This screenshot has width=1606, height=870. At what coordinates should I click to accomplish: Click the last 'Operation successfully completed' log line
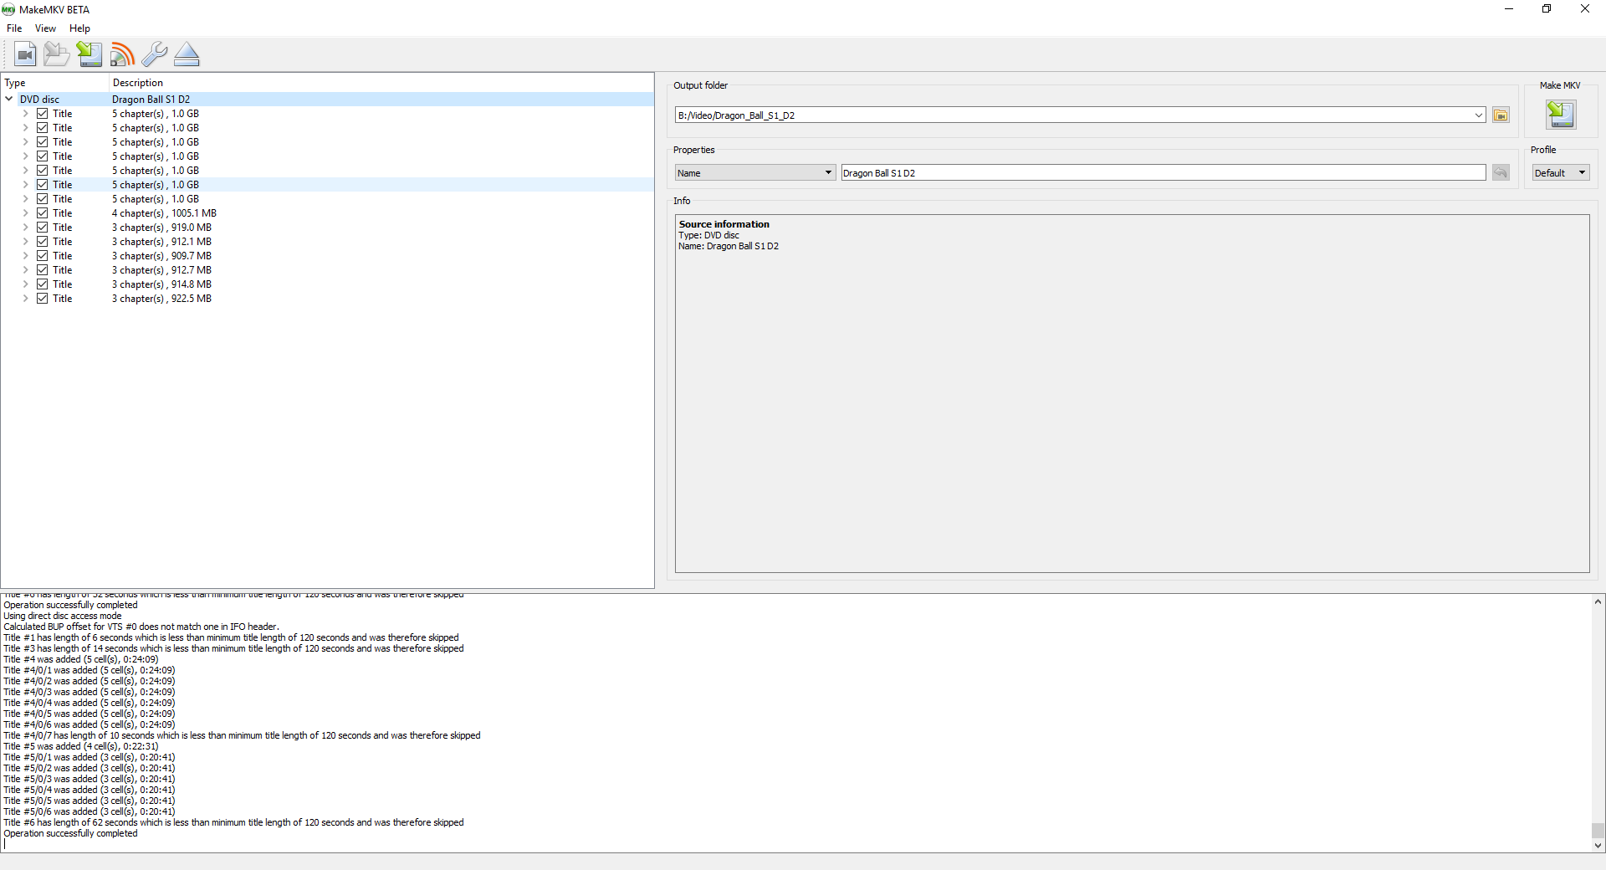tap(70, 833)
